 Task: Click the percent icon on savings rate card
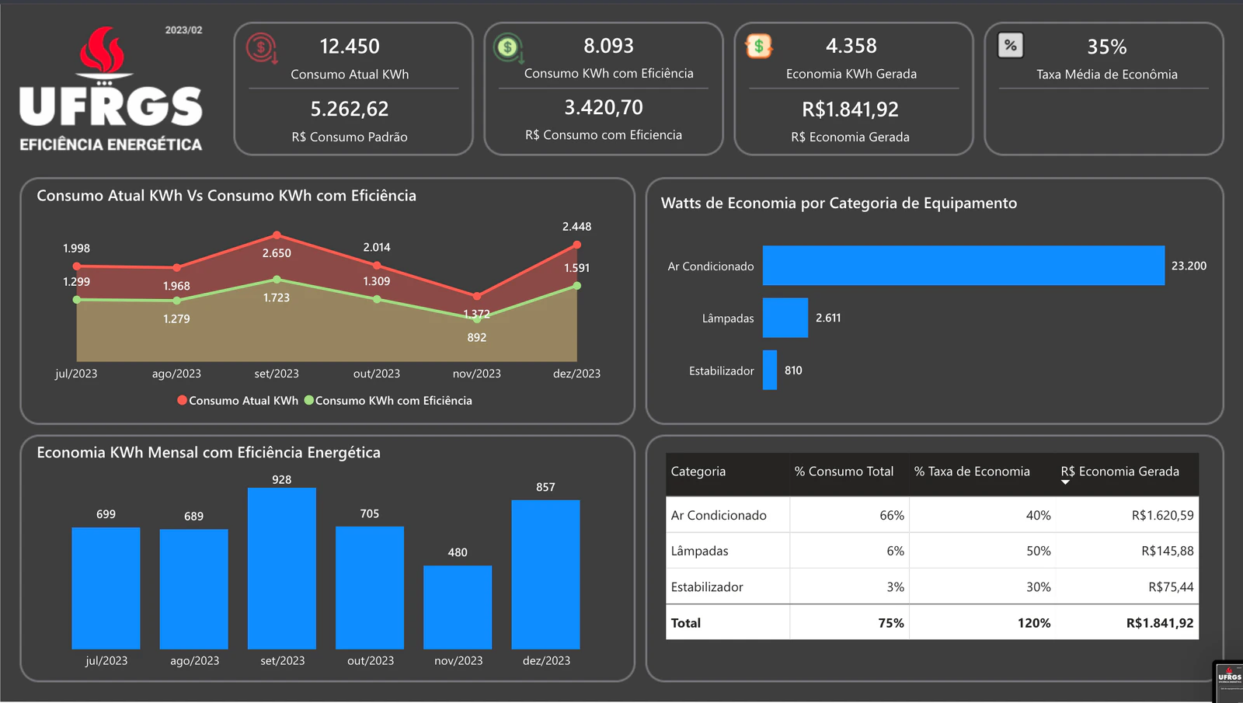[x=1010, y=45]
